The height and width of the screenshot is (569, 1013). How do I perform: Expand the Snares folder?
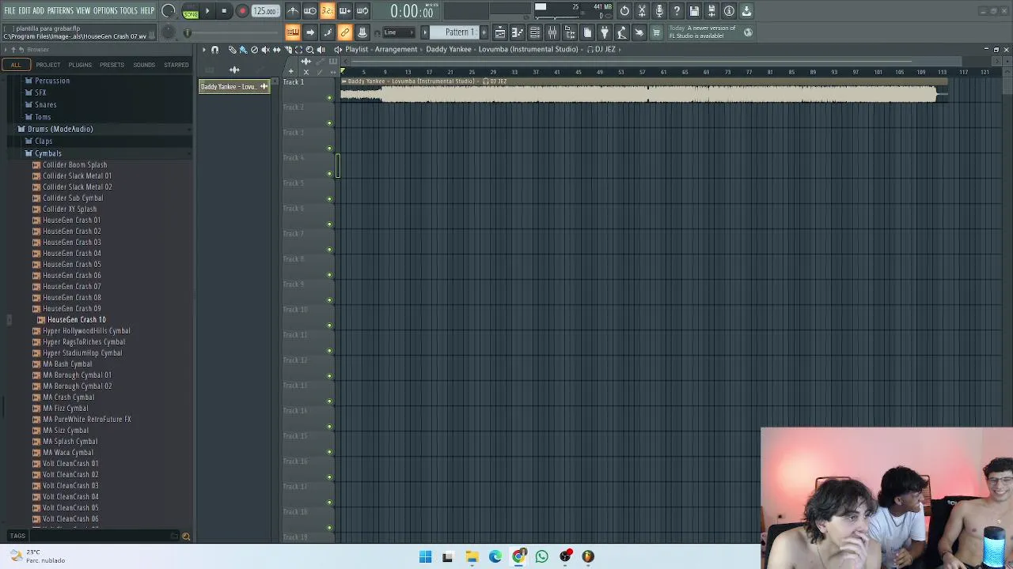tap(45, 105)
